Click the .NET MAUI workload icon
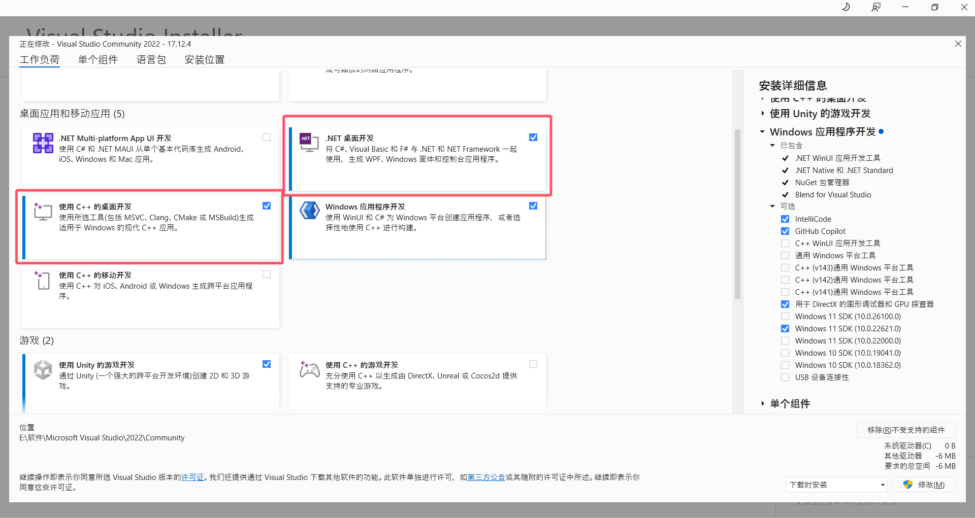The width and height of the screenshot is (975, 518). pyautogui.click(x=43, y=143)
